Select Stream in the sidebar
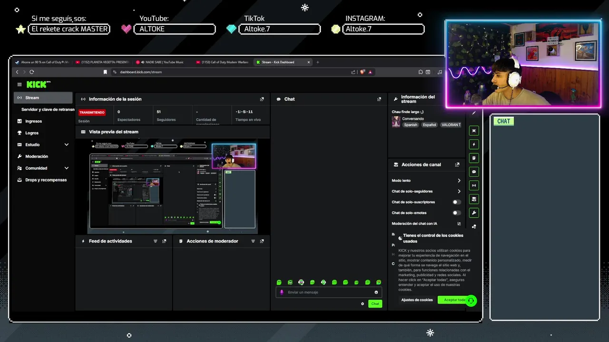 click(x=43, y=98)
